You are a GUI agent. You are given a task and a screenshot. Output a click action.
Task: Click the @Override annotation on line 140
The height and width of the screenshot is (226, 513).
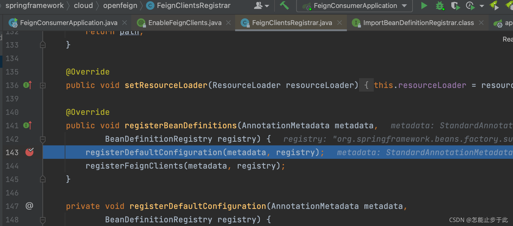point(88,112)
